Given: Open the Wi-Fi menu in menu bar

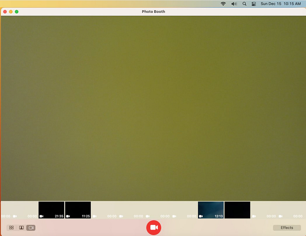Looking at the screenshot, I should (x=223, y=4).
